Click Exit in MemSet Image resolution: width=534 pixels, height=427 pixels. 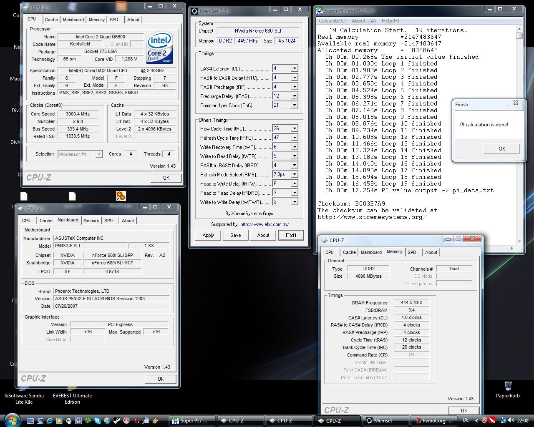click(291, 235)
